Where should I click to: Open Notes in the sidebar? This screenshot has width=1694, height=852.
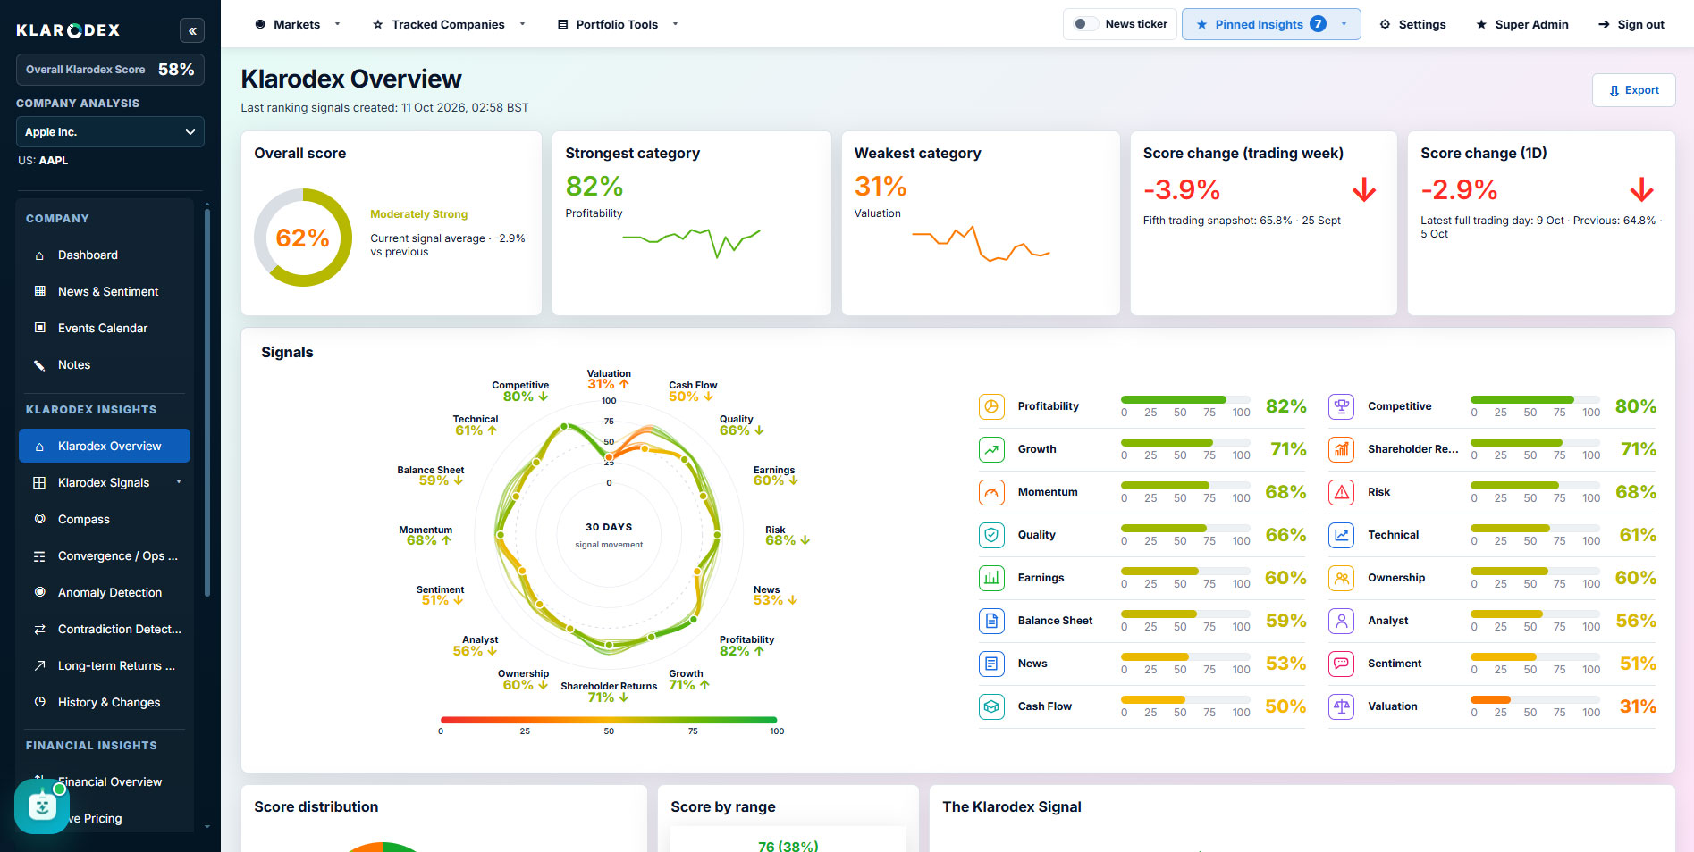click(x=105, y=364)
